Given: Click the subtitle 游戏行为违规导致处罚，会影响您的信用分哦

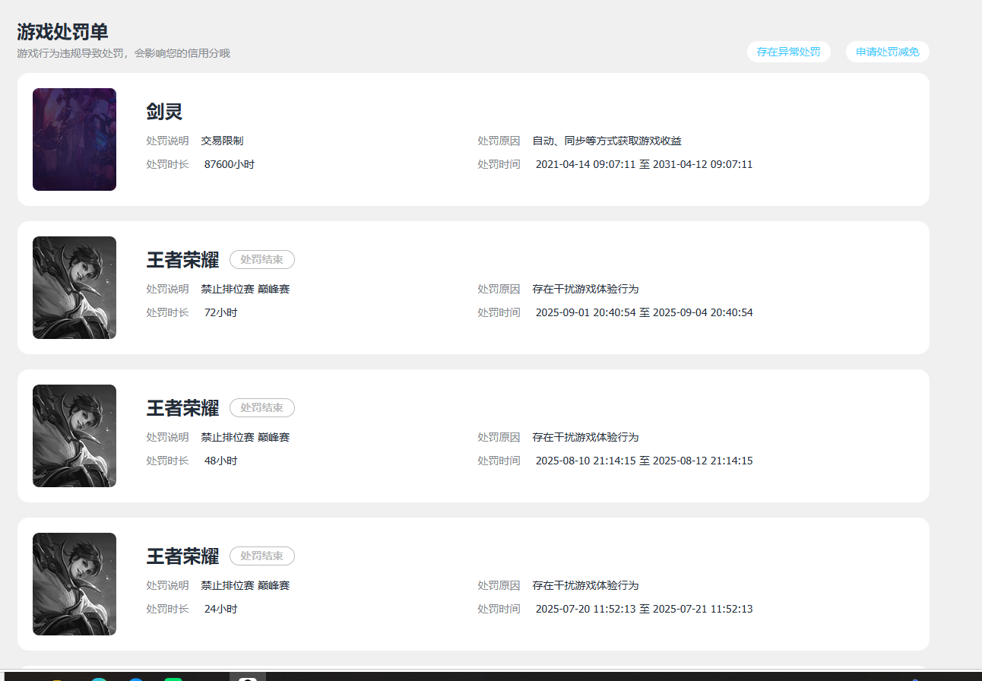Looking at the screenshot, I should [x=123, y=53].
